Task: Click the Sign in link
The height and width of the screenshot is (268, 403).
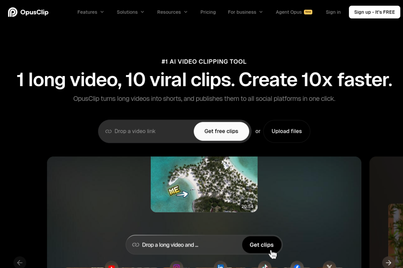Action: pyautogui.click(x=333, y=12)
